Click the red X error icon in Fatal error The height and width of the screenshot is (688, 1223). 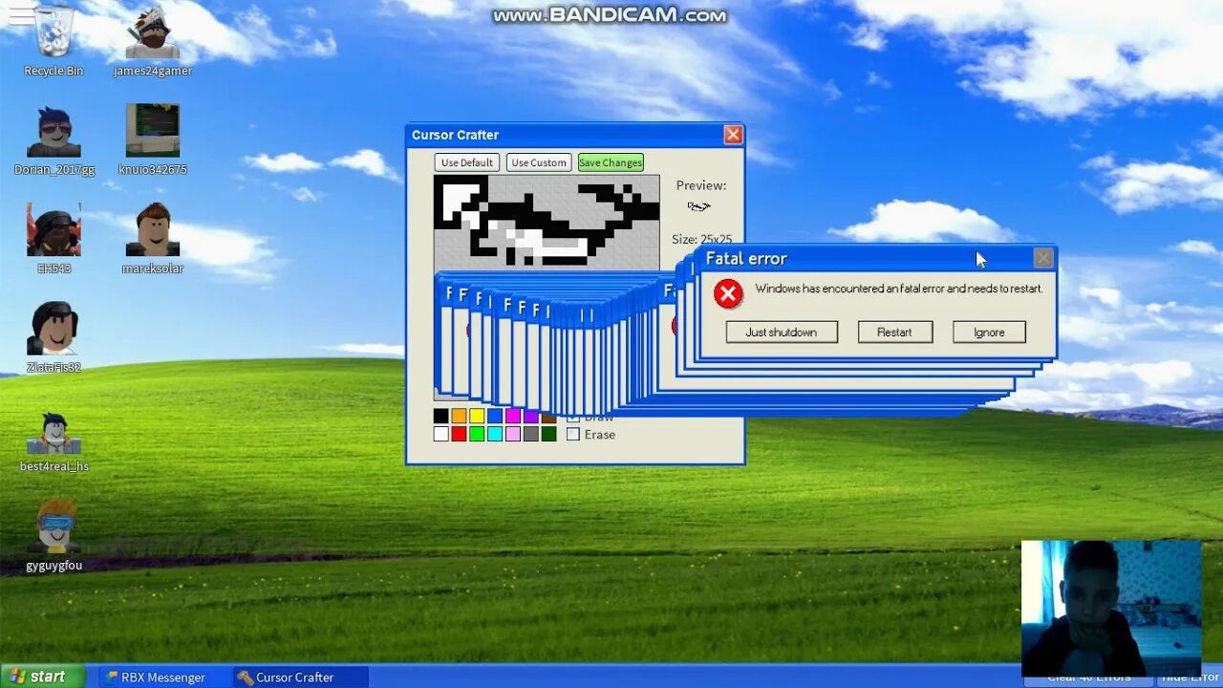(728, 294)
